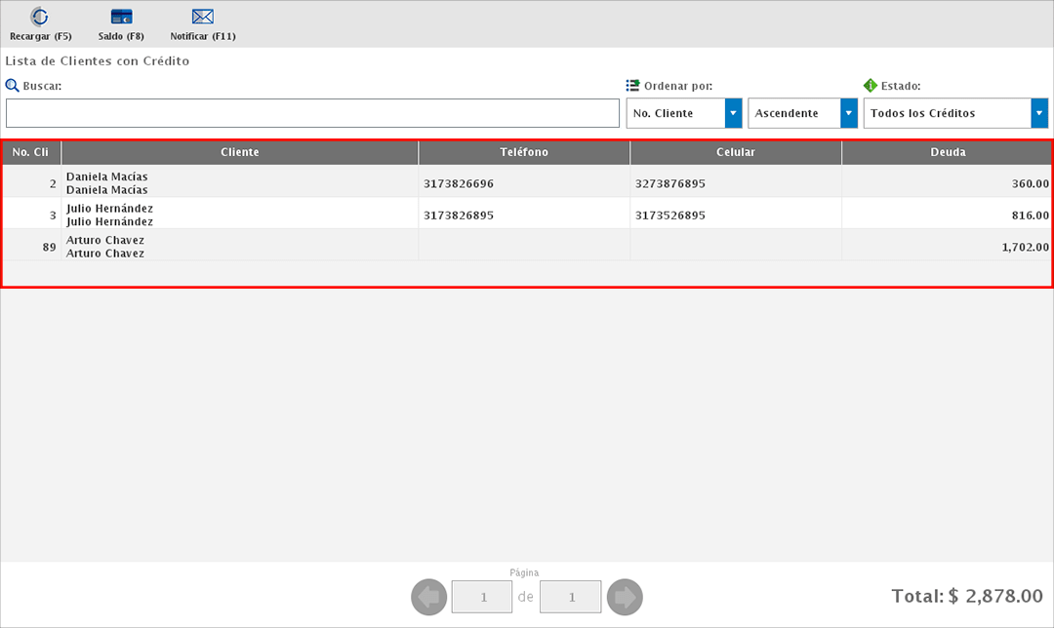Screen dimensions: 1054x628
Task: Click the current page number field
Action: [x=481, y=597]
